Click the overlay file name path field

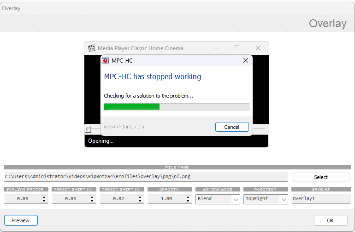tap(146, 177)
